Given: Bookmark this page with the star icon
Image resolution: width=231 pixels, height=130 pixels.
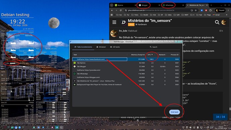Looking at the screenshot, I should (x=196, y=10).
